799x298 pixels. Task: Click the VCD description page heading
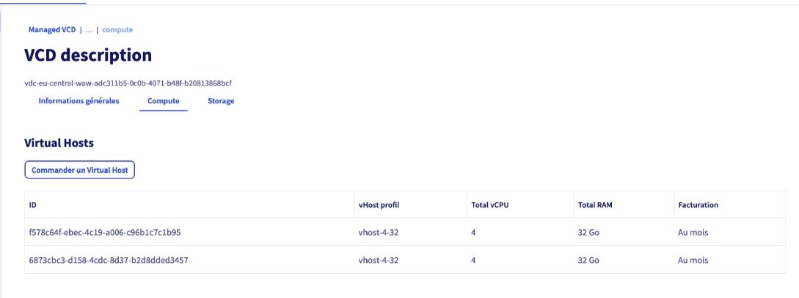point(88,56)
